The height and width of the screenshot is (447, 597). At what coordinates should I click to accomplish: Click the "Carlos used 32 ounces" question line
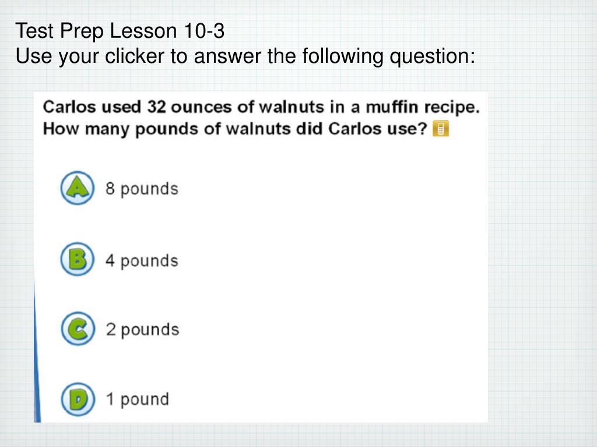pos(261,108)
